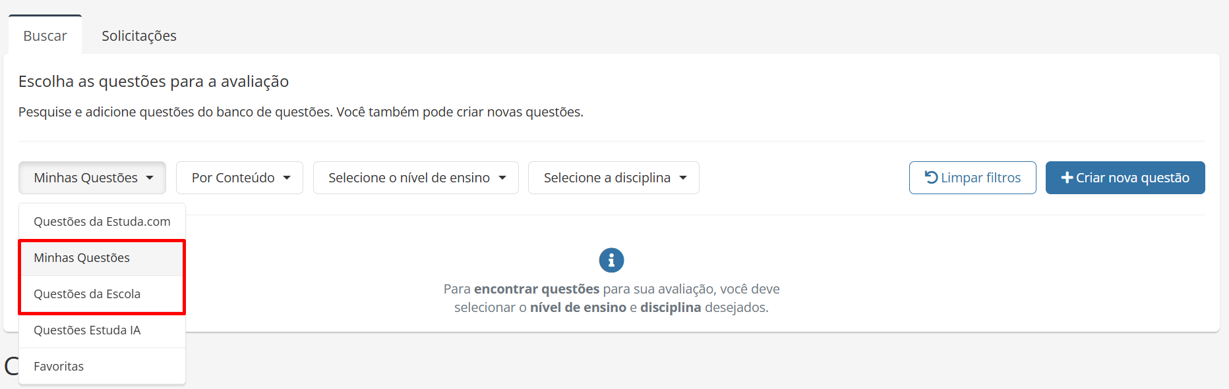Pick Questões da Escola from the menu
This screenshot has width=1229, height=389.
[87, 294]
